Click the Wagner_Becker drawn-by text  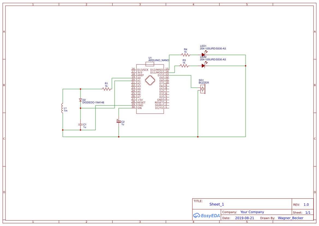[x=291, y=218]
